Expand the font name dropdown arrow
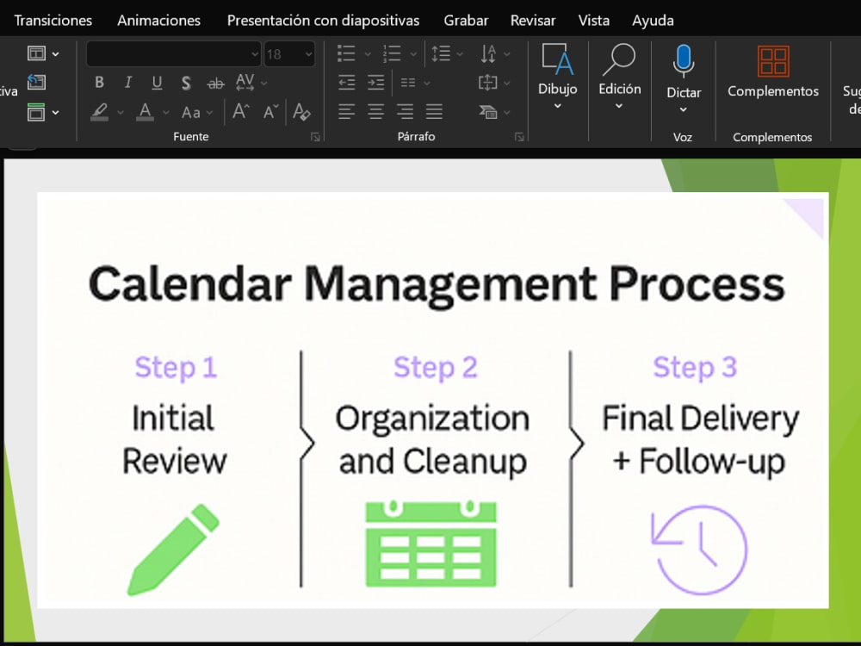The height and width of the screenshot is (646, 861). [255, 53]
